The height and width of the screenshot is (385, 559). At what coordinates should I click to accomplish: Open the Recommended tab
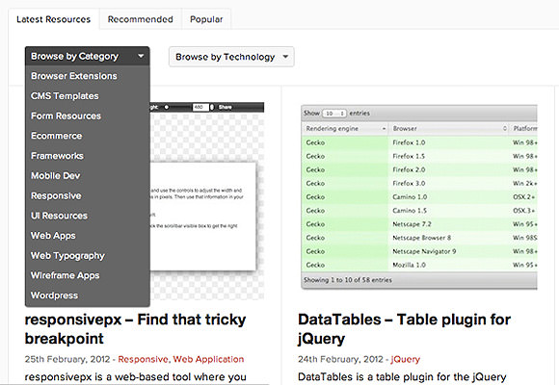click(141, 19)
